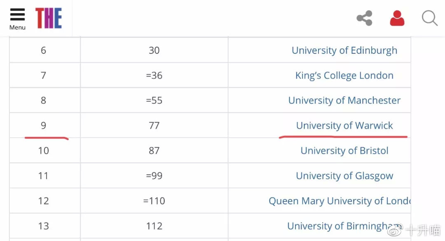Open University of Birmingham link

[344, 226]
